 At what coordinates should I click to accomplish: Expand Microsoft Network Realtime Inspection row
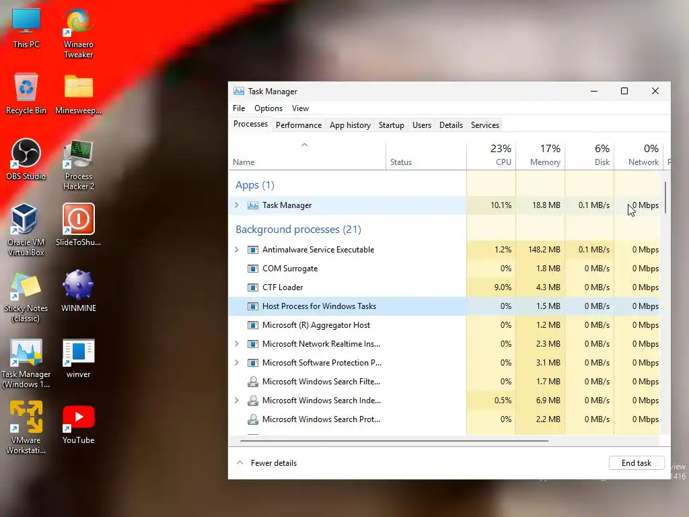pyautogui.click(x=237, y=344)
